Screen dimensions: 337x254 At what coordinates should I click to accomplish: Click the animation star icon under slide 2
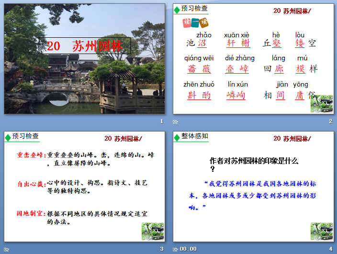pyautogui.click(x=175, y=121)
